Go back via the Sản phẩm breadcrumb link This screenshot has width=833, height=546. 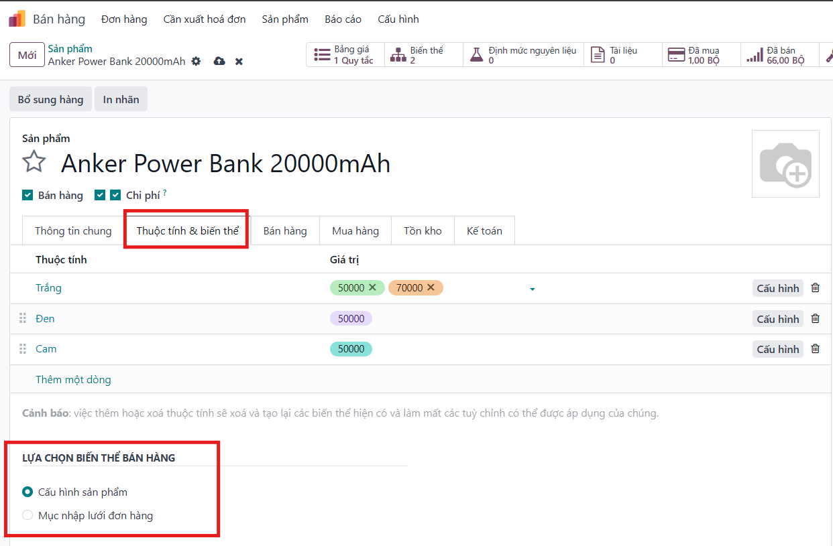pos(70,49)
